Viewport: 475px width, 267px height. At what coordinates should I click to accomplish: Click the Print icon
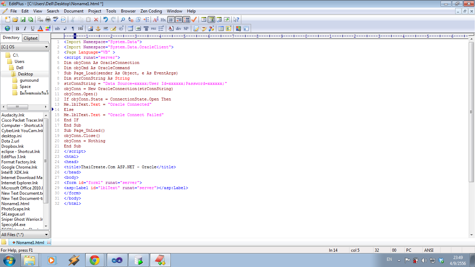click(48, 19)
